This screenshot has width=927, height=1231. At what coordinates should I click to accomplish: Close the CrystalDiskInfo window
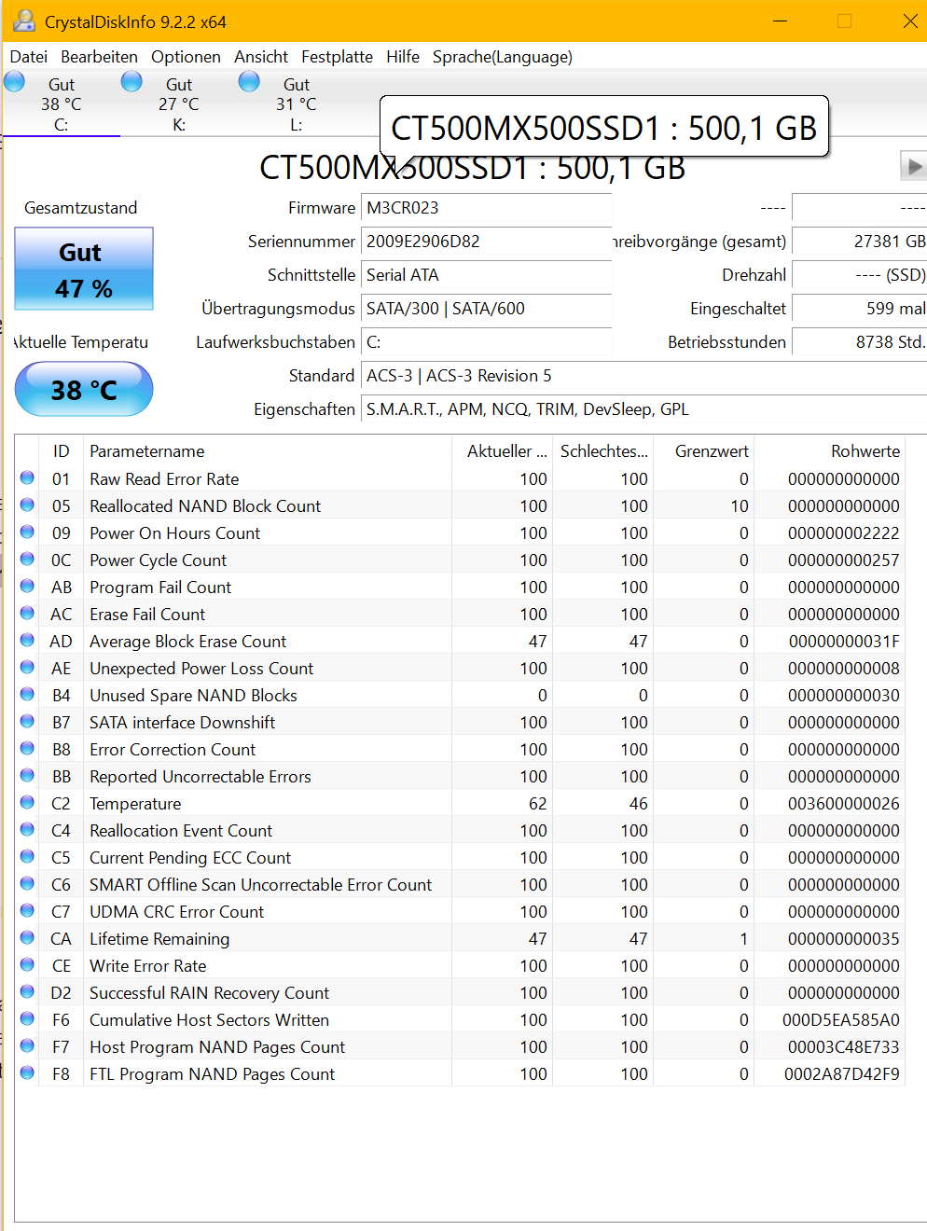[x=910, y=21]
